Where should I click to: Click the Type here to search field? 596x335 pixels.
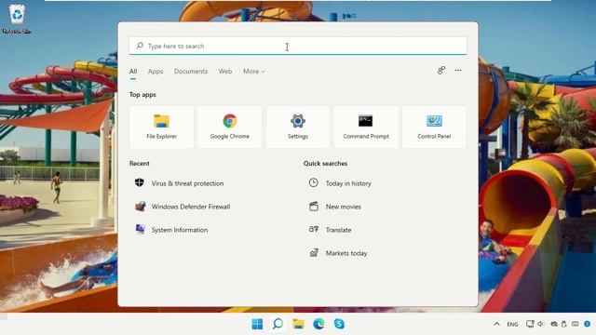click(x=298, y=46)
